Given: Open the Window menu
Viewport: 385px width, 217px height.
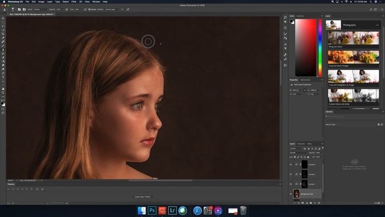Looking at the screenshot, I should (96, 2).
